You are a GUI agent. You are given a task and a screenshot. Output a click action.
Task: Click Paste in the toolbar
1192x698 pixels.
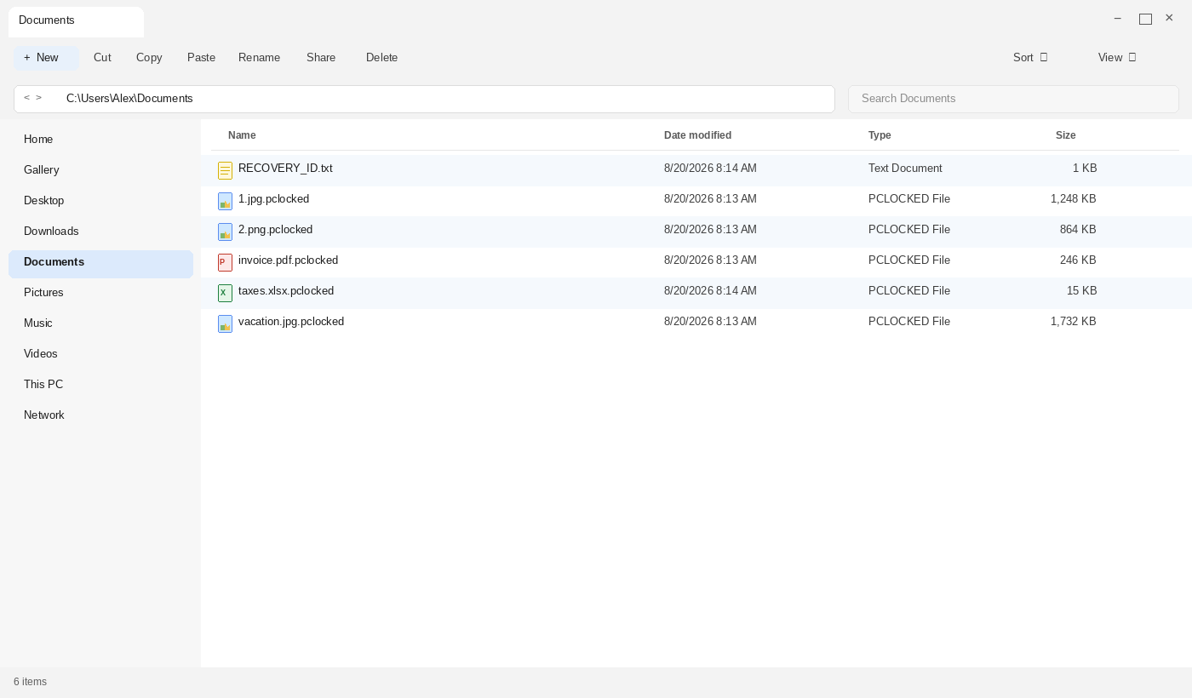tap(201, 58)
